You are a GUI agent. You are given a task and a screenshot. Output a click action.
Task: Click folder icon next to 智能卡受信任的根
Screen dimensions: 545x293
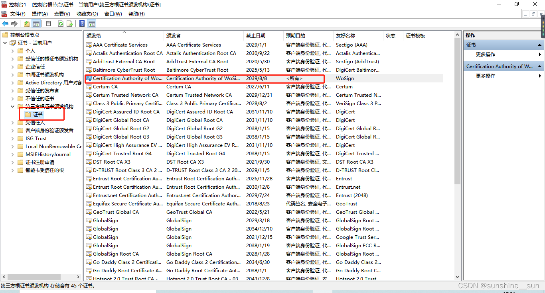click(20, 170)
